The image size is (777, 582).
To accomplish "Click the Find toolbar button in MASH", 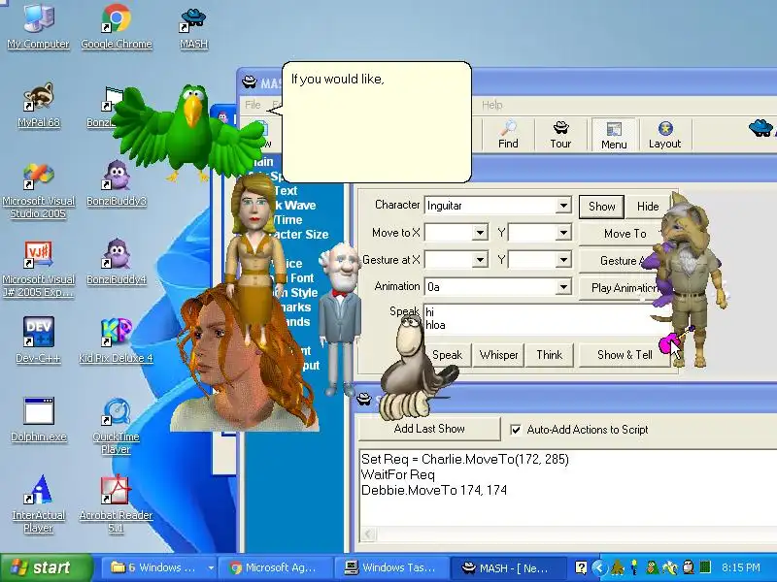I will tap(508, 134).
